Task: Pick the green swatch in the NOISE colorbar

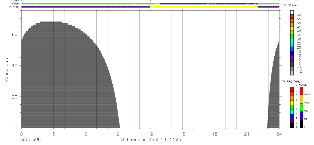Action: click(x=301, y=107)
